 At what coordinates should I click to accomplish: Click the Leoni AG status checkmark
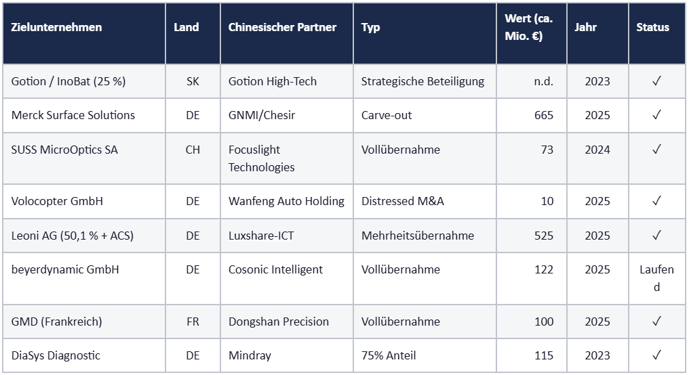(656, 236)
